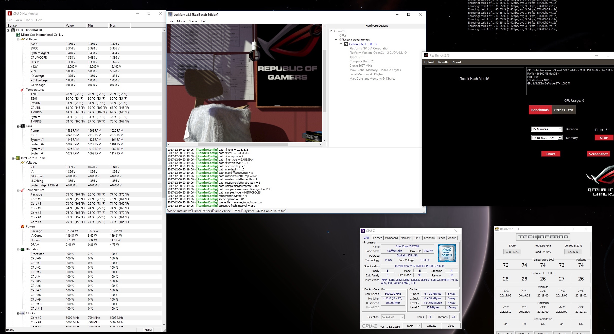The height and width of the screenshot is (334, 614).
Task: Click the Validate button in CPU-Z
Action: point(431,326)
